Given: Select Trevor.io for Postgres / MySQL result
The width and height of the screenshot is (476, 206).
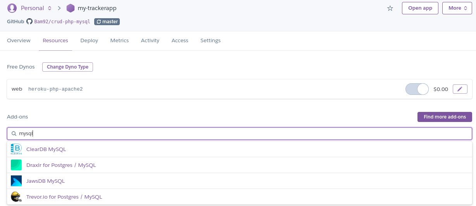Looking at the screenshot, I should [x=240, y=197].
